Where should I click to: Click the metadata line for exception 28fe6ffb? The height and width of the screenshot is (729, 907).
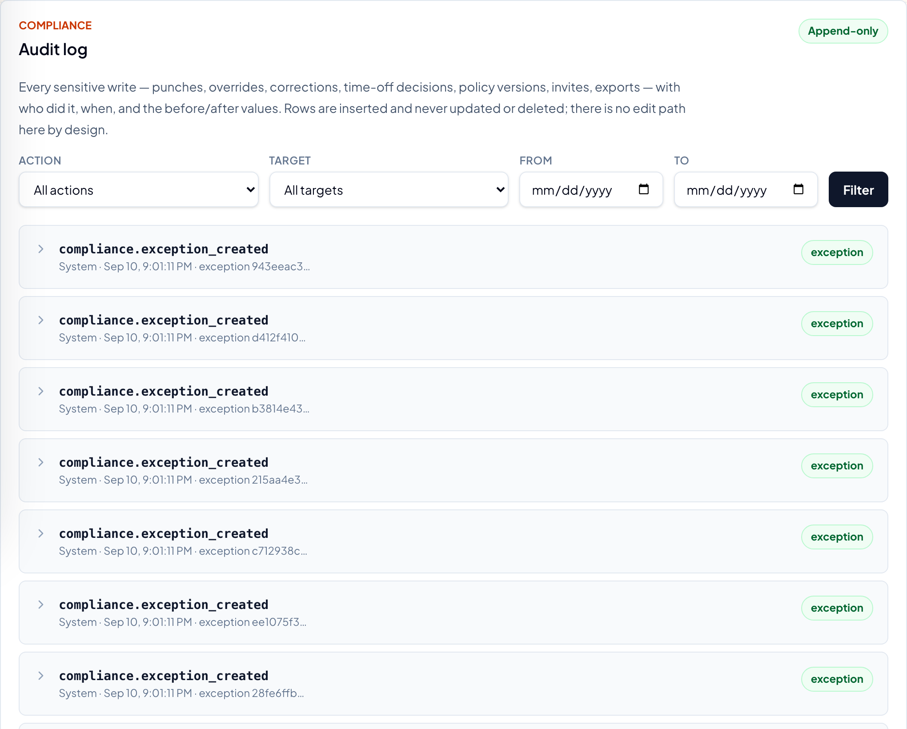pyautogui.click(x=181, y=693)
